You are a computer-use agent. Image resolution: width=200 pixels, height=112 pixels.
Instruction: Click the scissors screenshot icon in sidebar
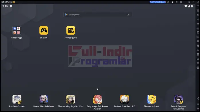(198, 41)
